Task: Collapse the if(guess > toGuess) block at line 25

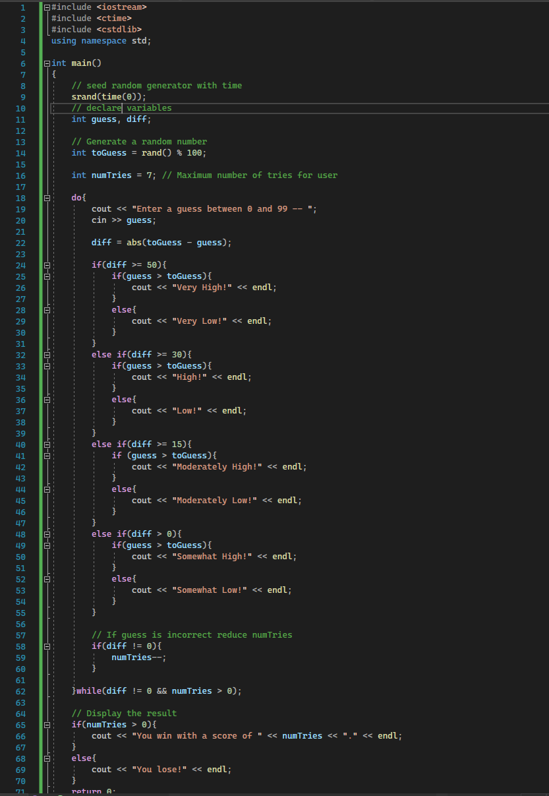Action: click(x=45, y=276)
